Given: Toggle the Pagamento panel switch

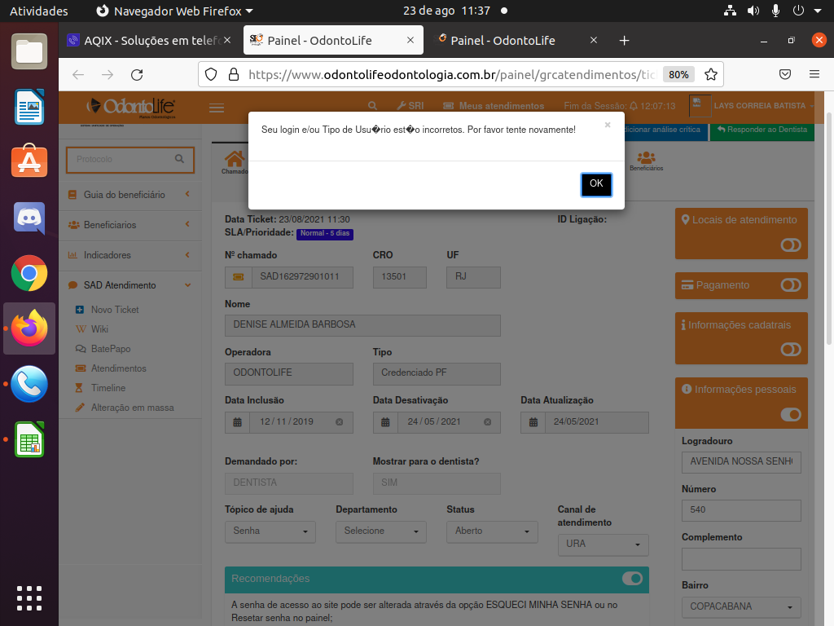Looking at the screenshot, I should (x=790, y=285).
